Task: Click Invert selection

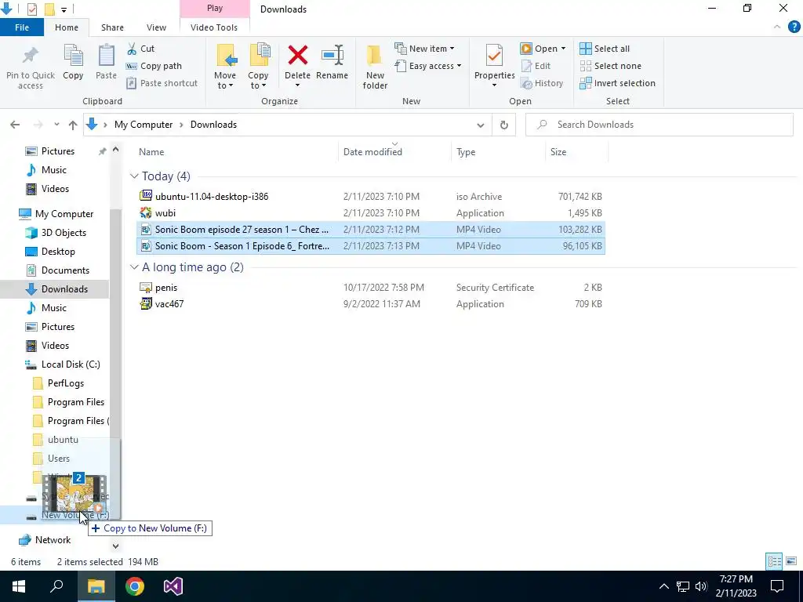Action: [618, 83]
